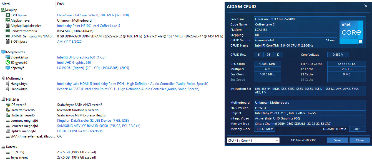This screenshot has height=163, width=372.
Task: Select the Kötetek group heading
Action: 12,147
